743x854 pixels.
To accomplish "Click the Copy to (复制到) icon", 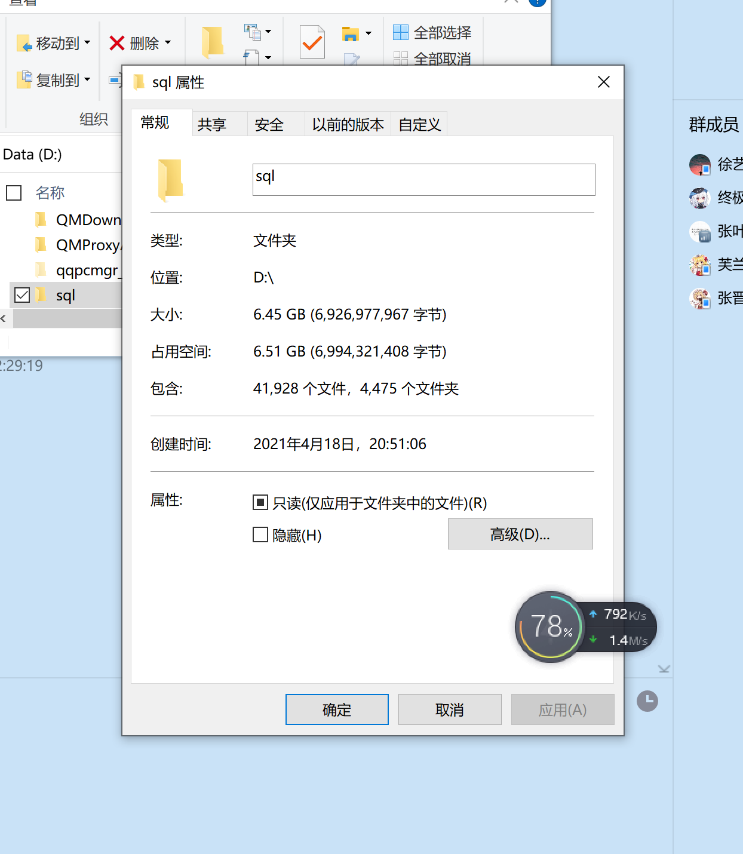I will [x=24, y=79].
